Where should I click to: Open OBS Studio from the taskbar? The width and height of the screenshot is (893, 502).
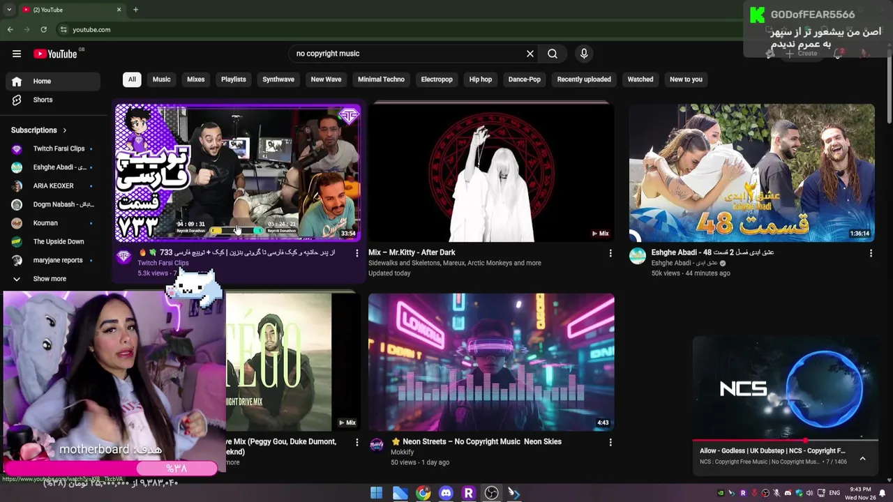491,493
